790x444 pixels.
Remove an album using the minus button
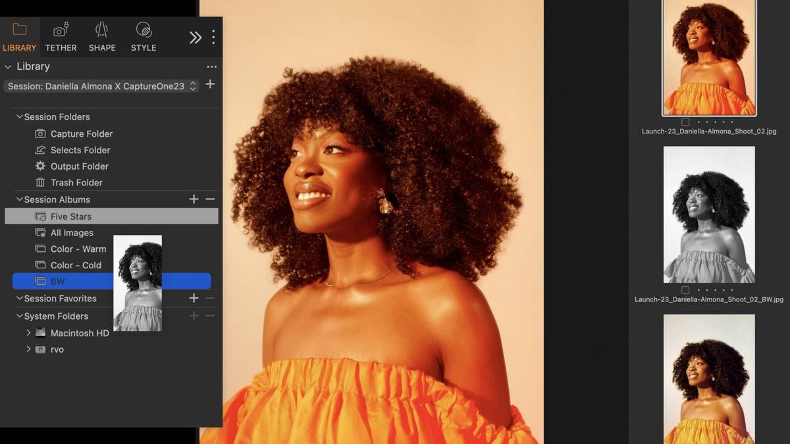[209, 199]
